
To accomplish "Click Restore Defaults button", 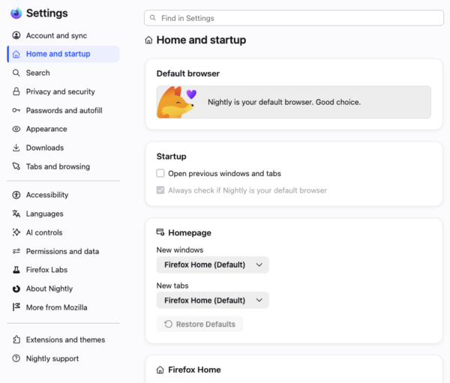I will tap(199, 325).
